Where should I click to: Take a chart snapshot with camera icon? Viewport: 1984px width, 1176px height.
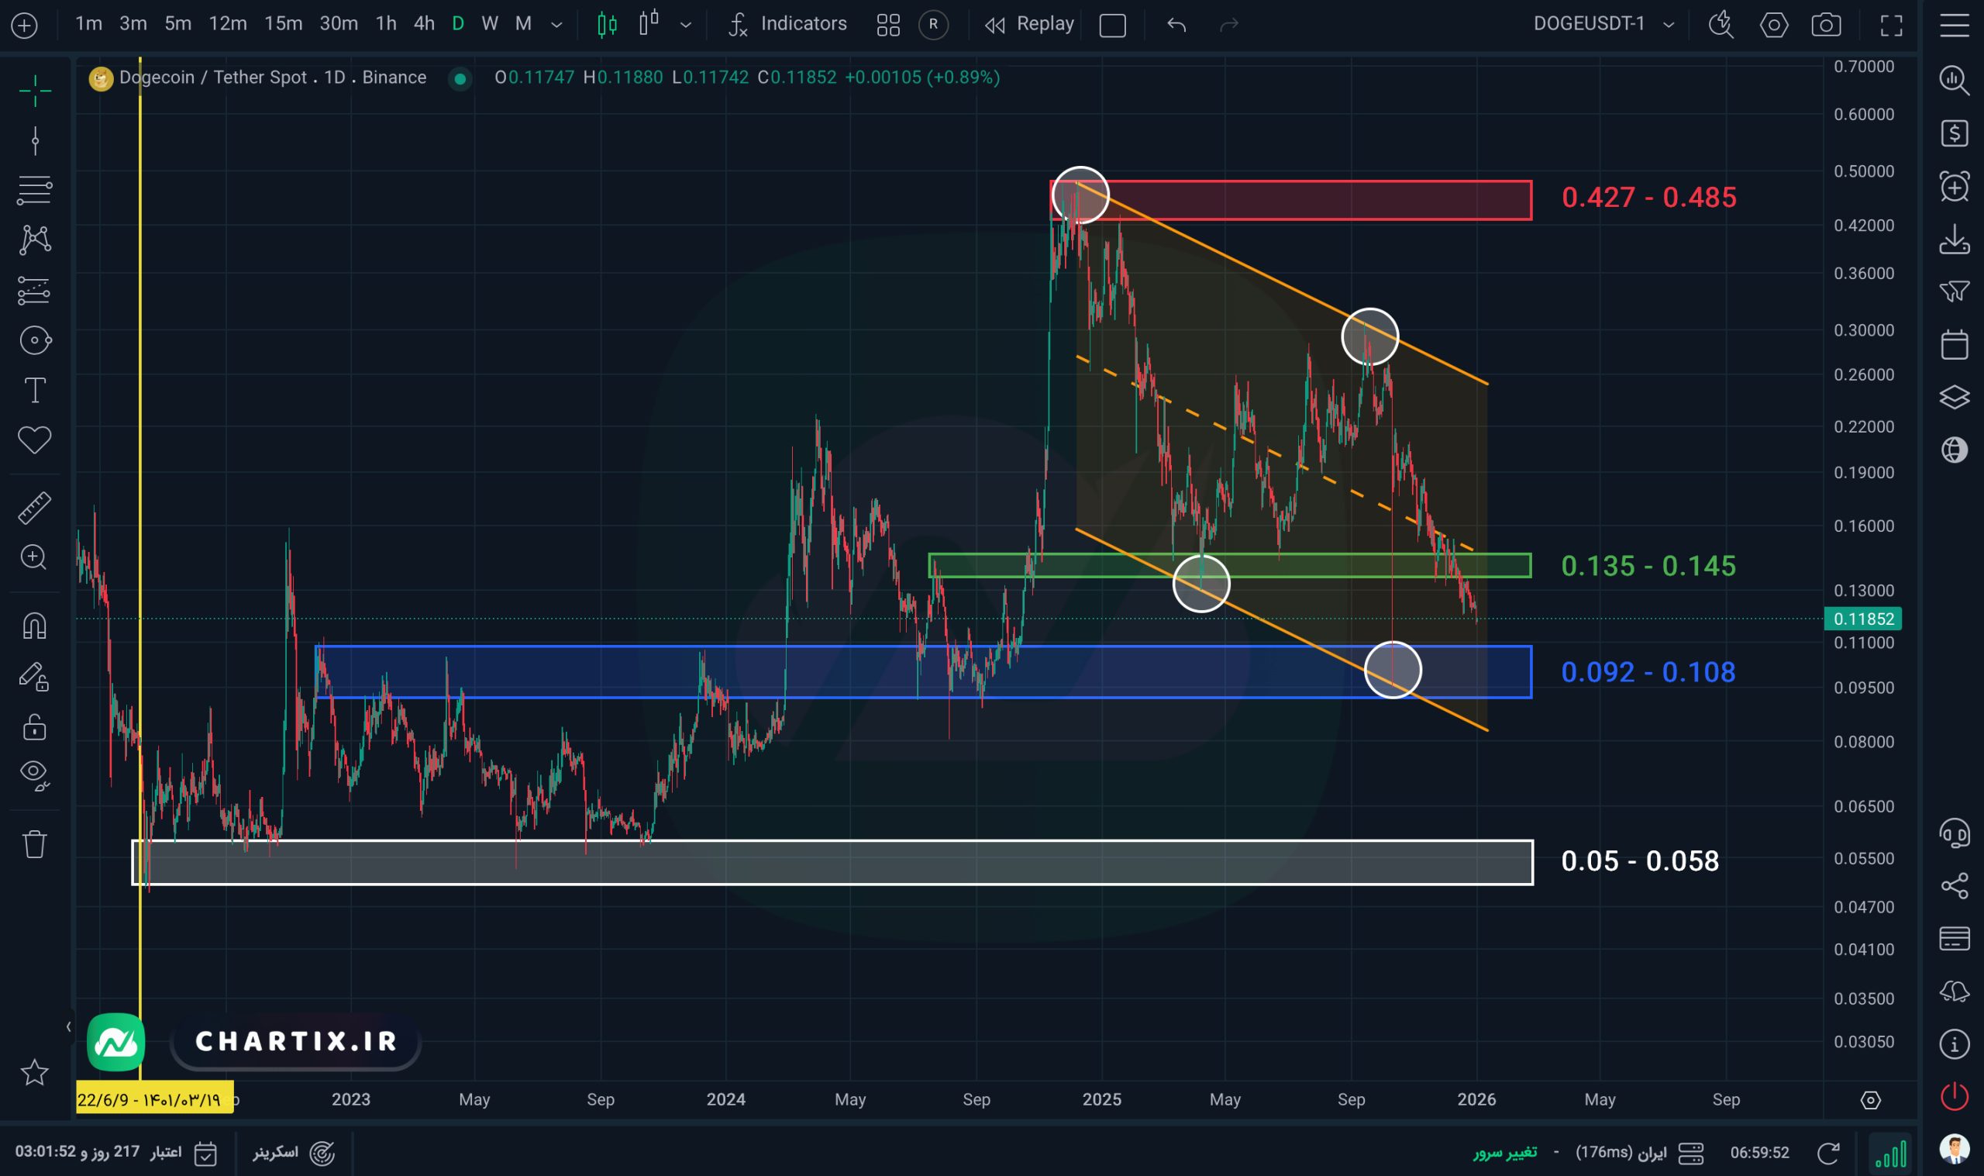coord(1826,25)
